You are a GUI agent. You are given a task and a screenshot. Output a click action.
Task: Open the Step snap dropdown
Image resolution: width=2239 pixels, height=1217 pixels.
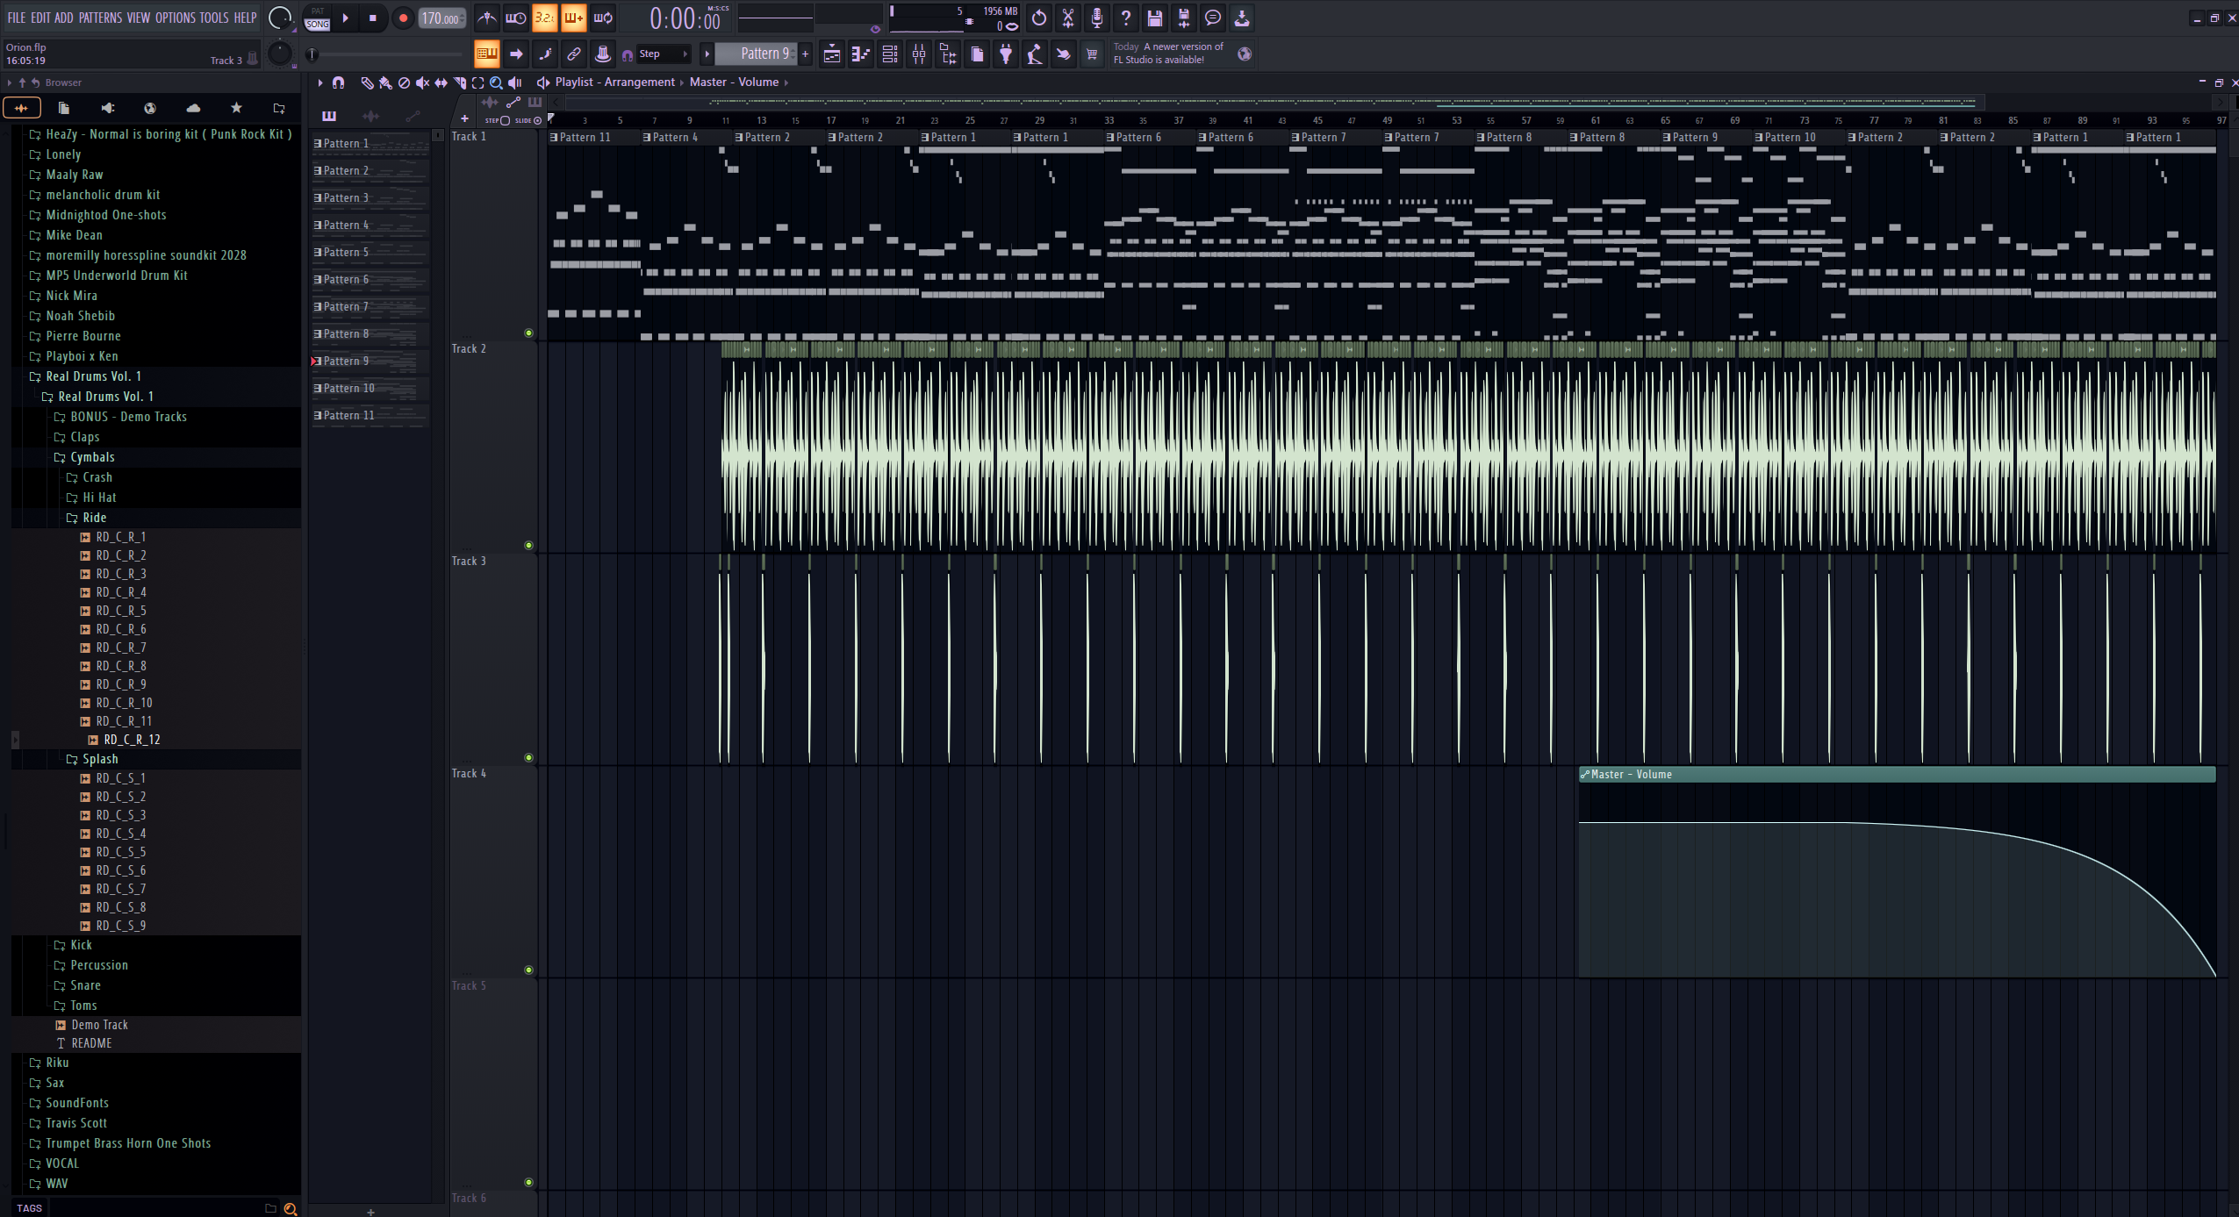[664, 54]
